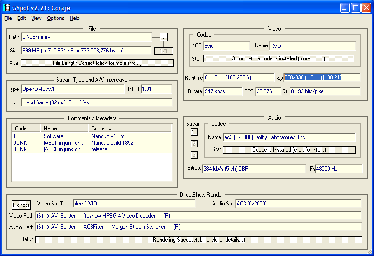The image size is (374, 256).
Task: Click '3 compatible codecs installed' button
Action: coord(278,58)
